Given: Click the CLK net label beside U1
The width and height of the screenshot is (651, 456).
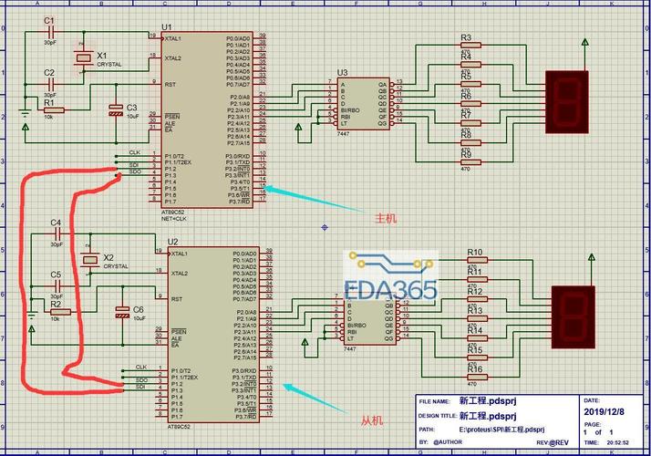Looking at the screenshot, I should [135, 153].
